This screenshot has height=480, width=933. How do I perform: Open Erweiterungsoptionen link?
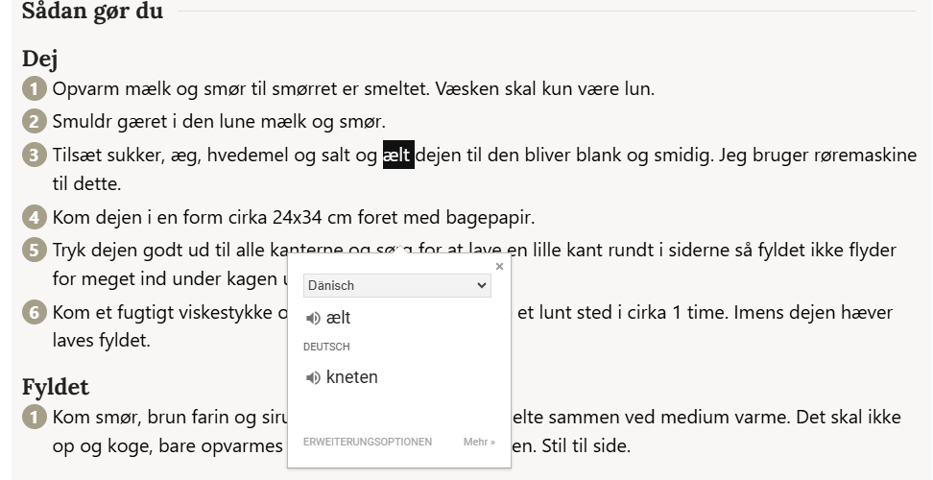pos(368,442)
